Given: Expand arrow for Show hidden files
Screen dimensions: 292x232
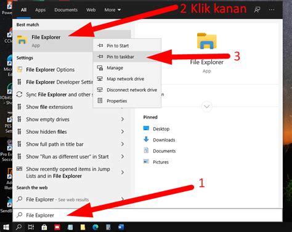Looking at the screenshot, I should pos(123,131).
